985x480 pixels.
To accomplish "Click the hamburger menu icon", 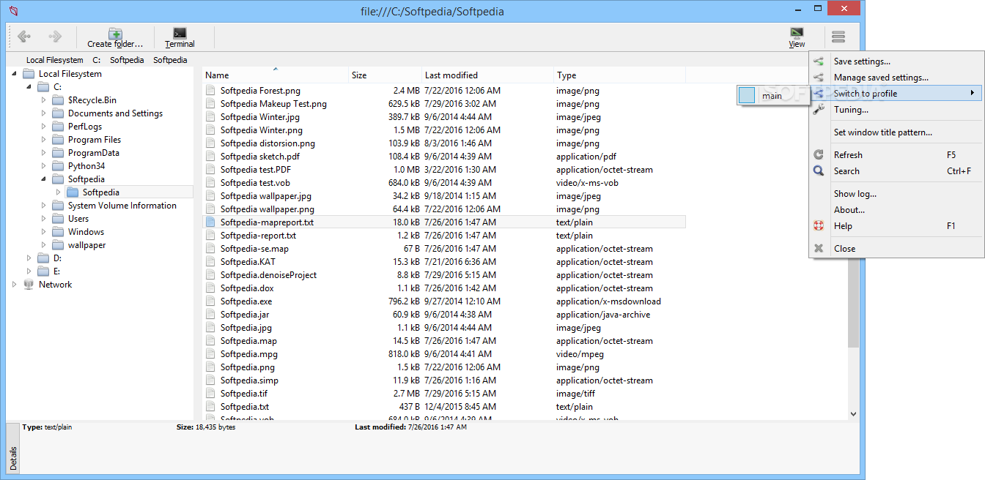I will (839, 37).
